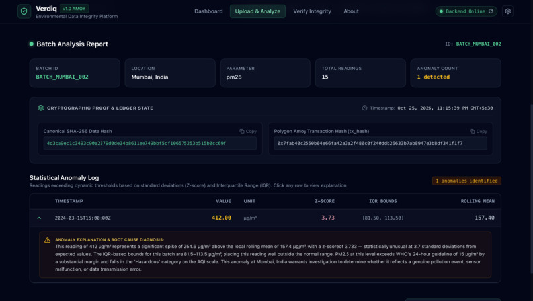The image size is (533, 301).
Task: Click the layers icon beside Cryptographic Proof
Action: pos(41,108)
